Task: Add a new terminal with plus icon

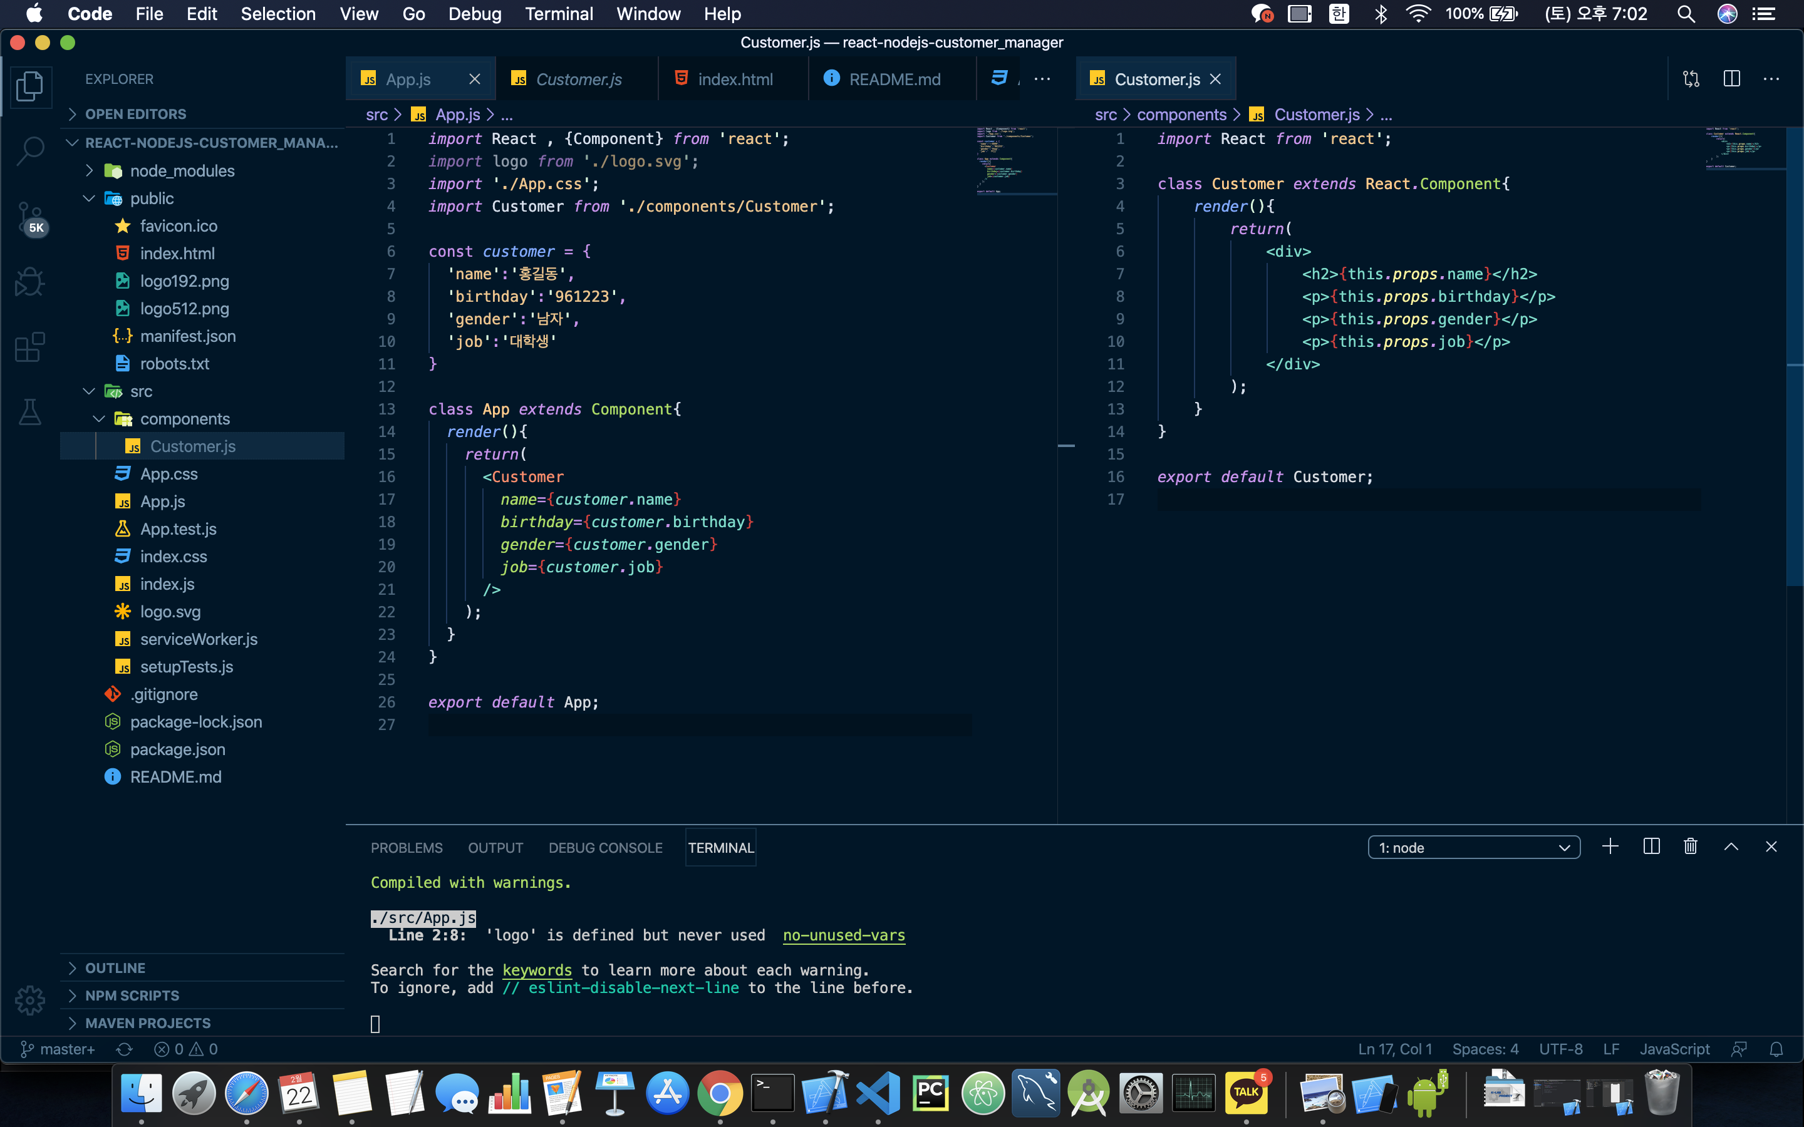Action: pyautogui.click(x=1610, y=847)
